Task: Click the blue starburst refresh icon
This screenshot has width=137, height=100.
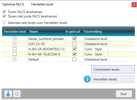Action: tap(17, 94)
